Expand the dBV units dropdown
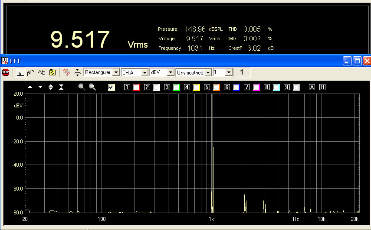371x230 pixels. tap(171, 72)
